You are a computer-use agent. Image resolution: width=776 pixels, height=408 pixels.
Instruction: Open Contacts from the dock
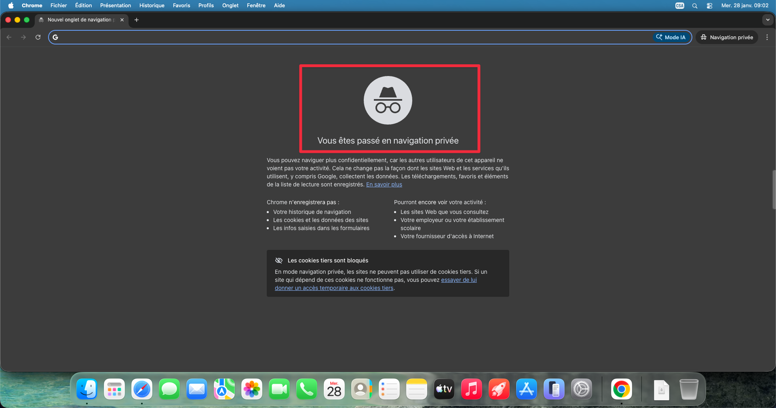[x=362, y=389]
